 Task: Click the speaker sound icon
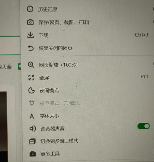click(33, 128)
